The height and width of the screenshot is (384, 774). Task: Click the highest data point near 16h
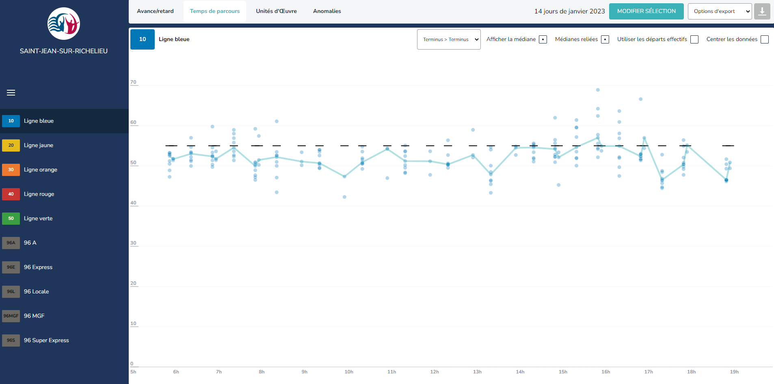coord(598,90)
